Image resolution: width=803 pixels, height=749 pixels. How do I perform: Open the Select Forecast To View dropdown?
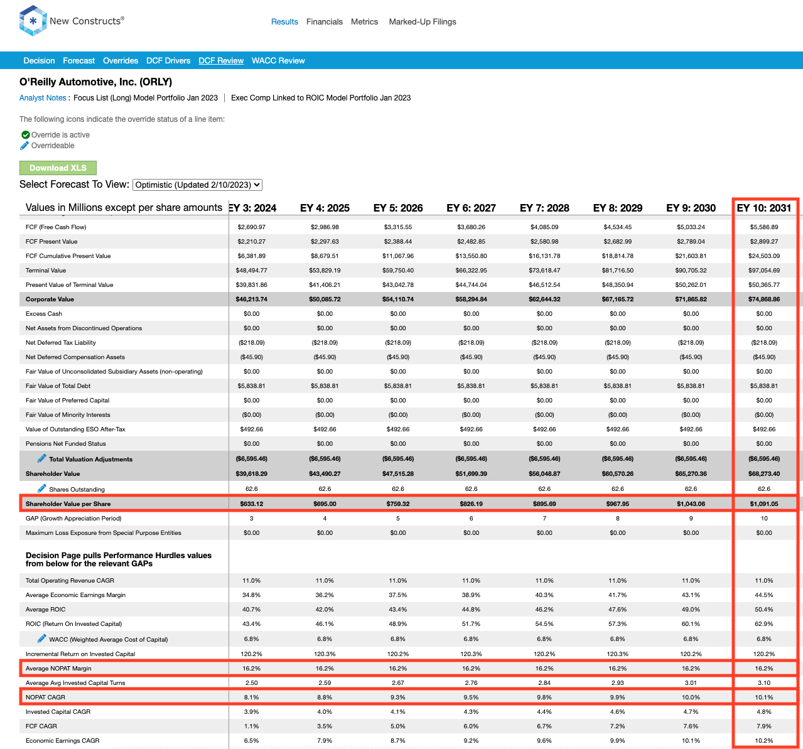[198, 185]
